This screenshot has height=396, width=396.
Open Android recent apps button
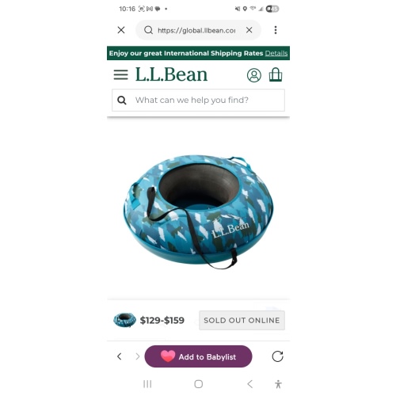click(147, 384)
